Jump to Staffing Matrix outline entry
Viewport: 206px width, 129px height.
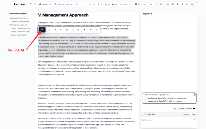(x=19, y=18)
